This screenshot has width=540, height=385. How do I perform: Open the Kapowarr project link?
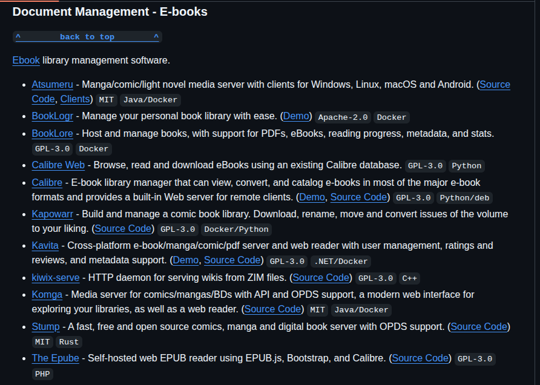pyautogui.click(x=53, y=214)
